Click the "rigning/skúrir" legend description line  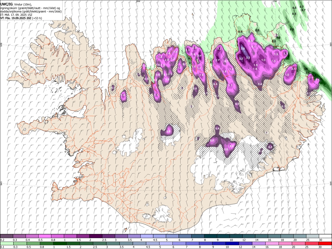[30, 8]
